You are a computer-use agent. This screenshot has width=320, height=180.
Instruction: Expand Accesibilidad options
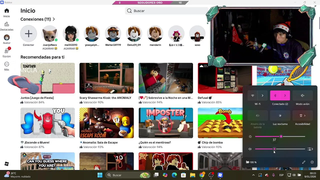point(302,115)
